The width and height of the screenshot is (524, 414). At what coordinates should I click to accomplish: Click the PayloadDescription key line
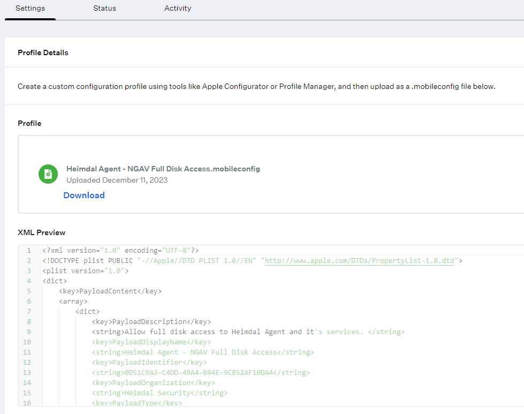tap(151, 322)
